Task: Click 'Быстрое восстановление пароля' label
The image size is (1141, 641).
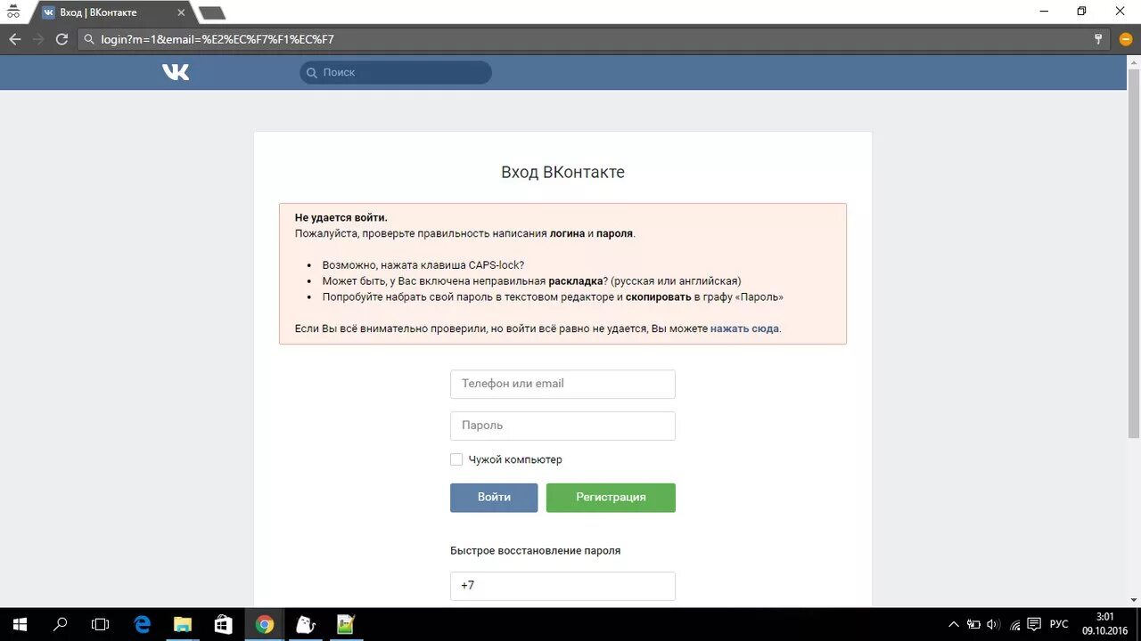Action: coord(535,550)
